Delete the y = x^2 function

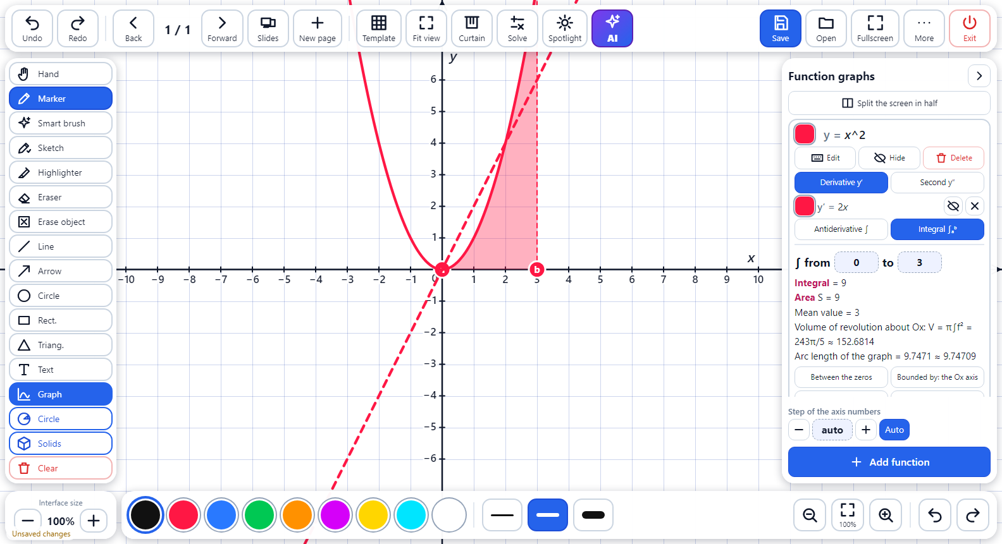pyautogui.click(x=954, y=158)
